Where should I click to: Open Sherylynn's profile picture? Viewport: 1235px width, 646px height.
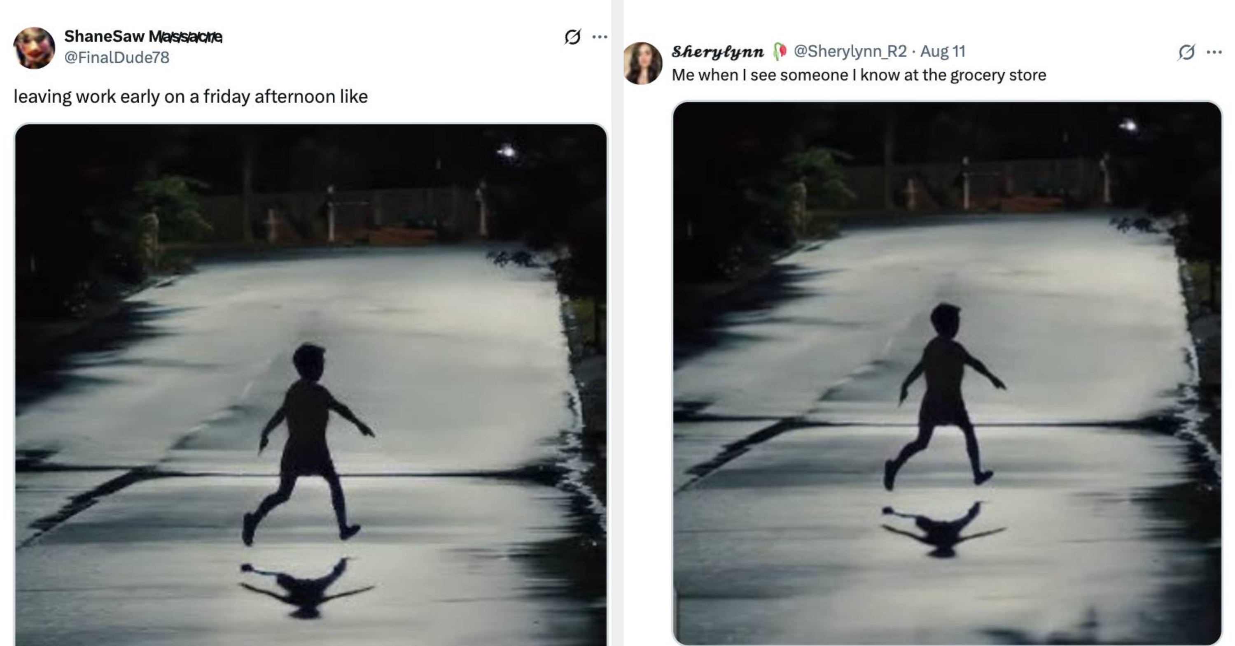642,63
